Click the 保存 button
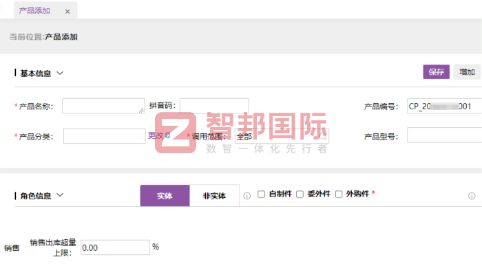 pos(436,71)
